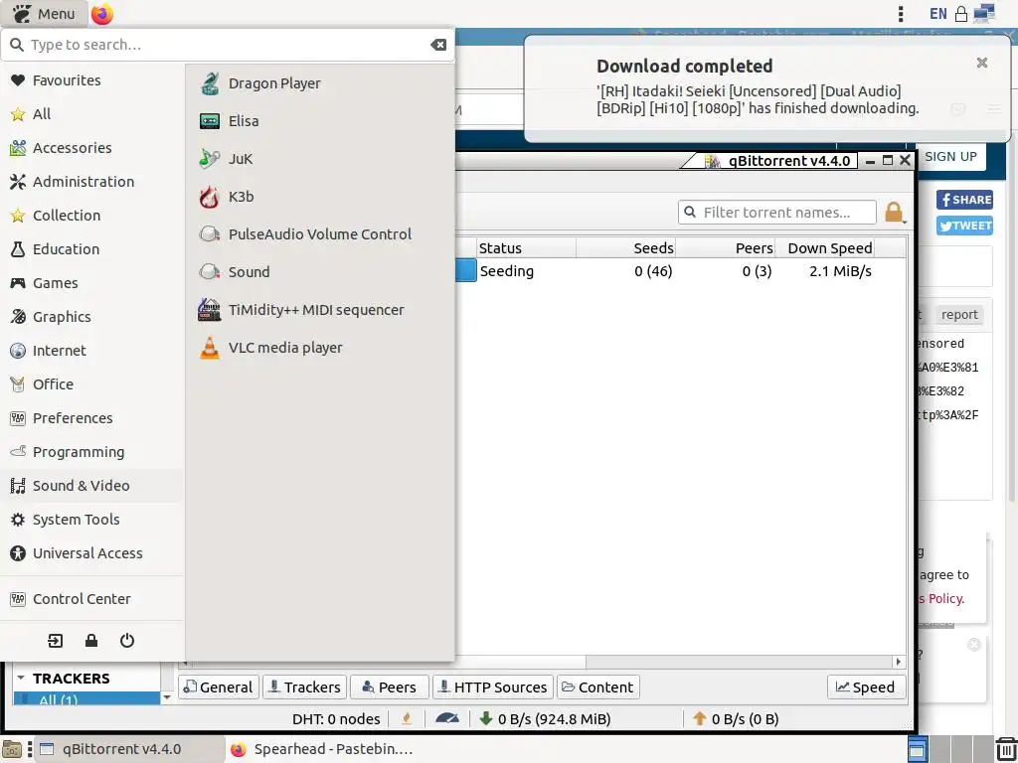Click the Facebook SHARE button on Pastebin
Image resolution: width=1018 pixels, height=763 pixels.
pos(964,200)
